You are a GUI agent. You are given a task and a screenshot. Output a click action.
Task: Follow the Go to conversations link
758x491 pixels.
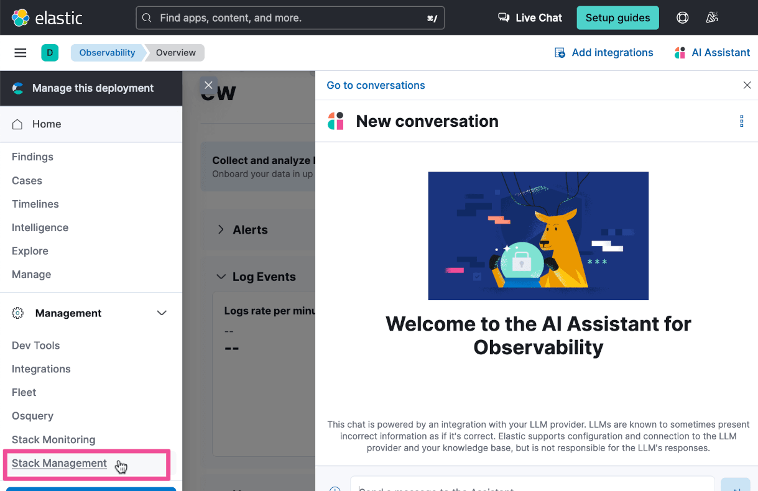tap(376, 85)
